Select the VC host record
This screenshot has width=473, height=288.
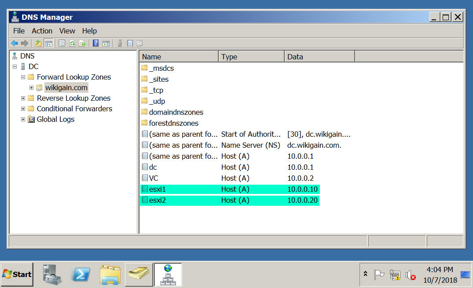228,178
